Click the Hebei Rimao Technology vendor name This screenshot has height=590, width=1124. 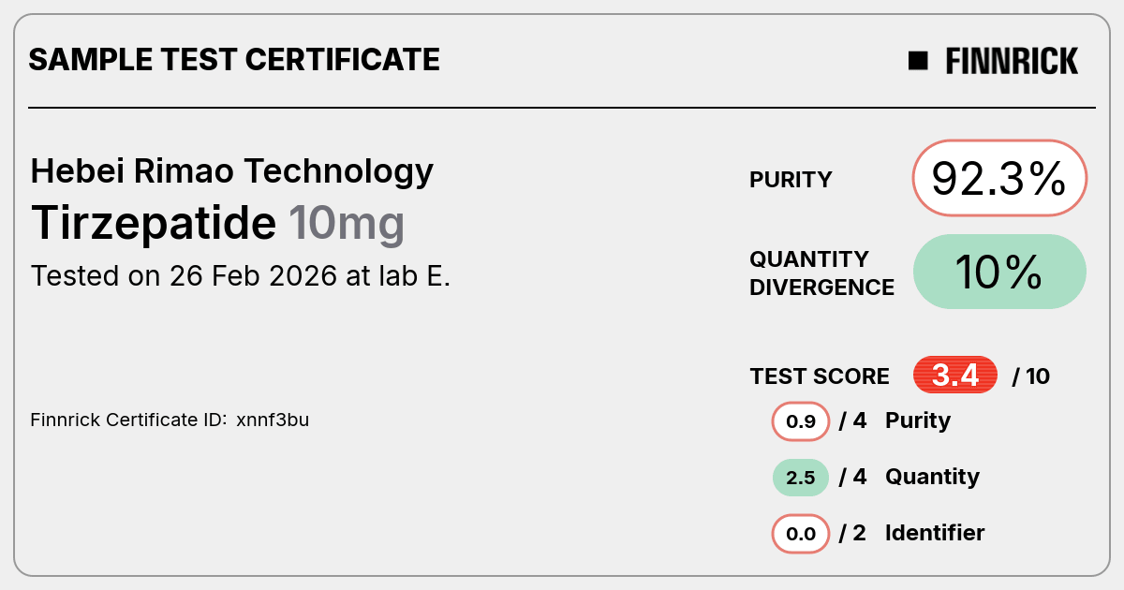click(x=232, y=170)
